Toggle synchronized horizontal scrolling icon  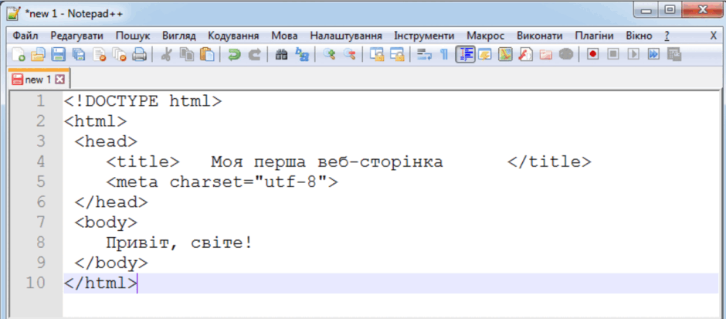click(397, 55)
